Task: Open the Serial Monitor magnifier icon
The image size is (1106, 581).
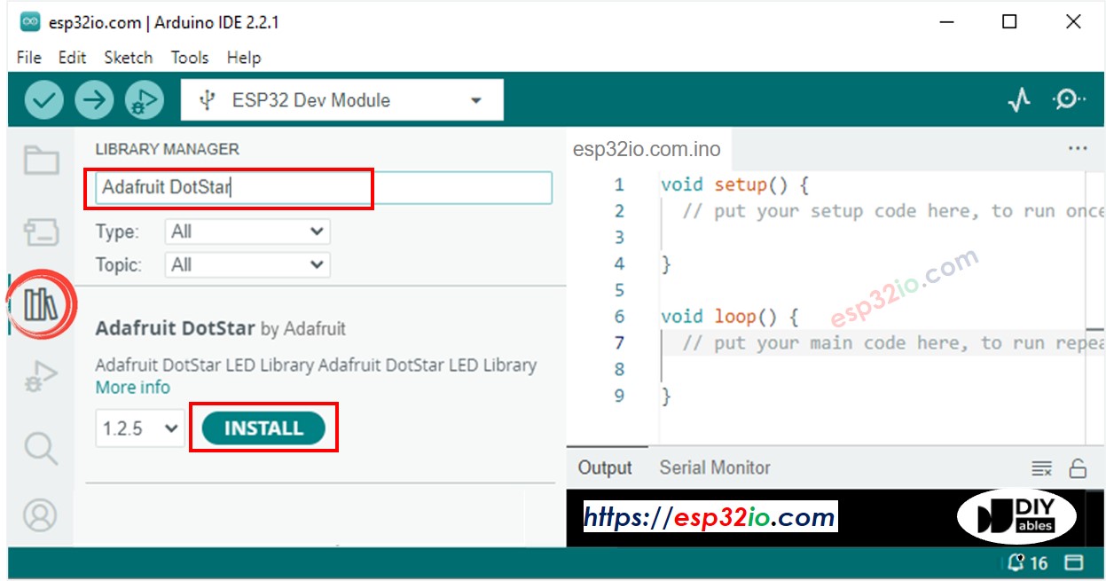Action: [1068, 99]
